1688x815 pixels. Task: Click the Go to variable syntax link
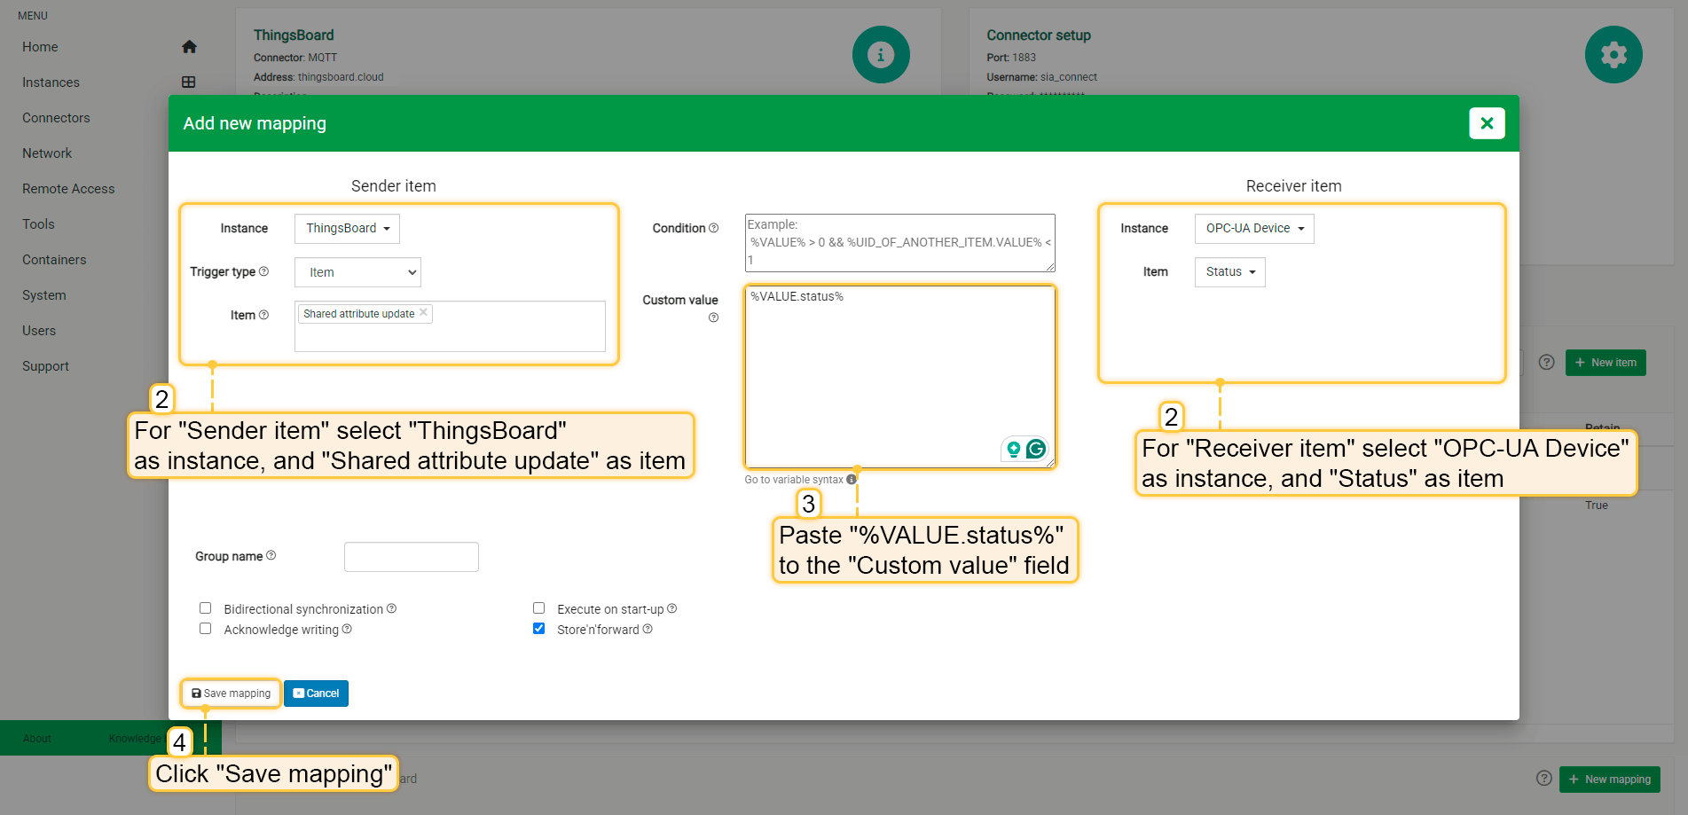(794, 480)
